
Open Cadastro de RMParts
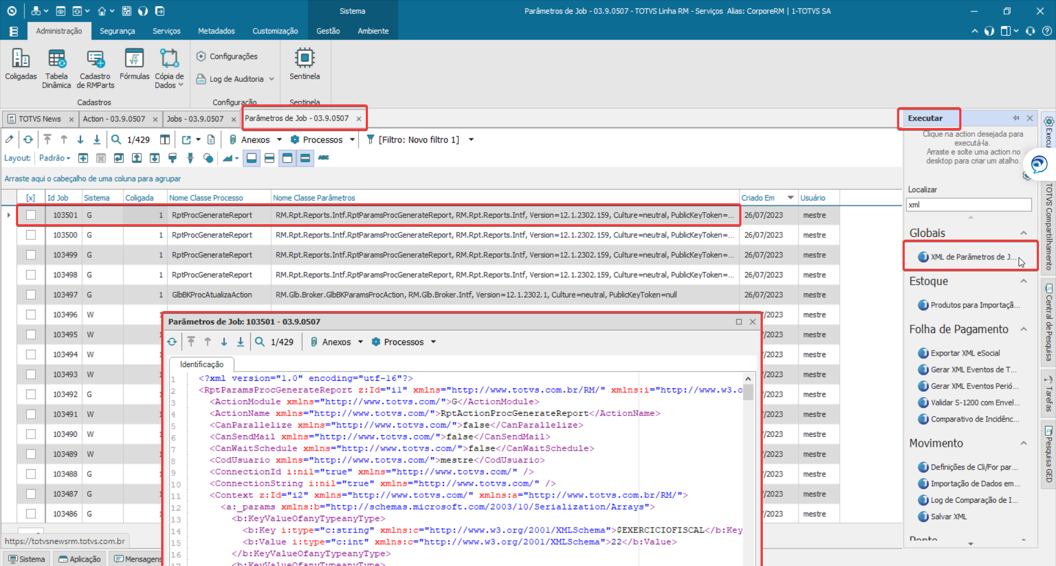95,68
